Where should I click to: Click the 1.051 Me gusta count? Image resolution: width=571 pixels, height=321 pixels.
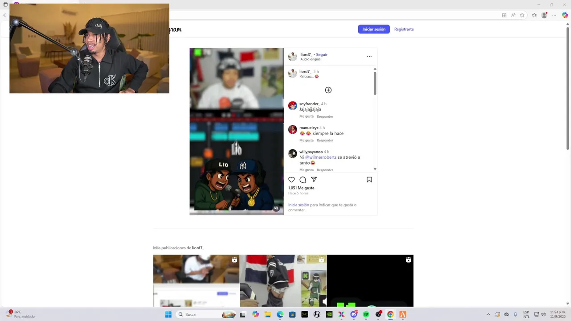click(301, 188)
